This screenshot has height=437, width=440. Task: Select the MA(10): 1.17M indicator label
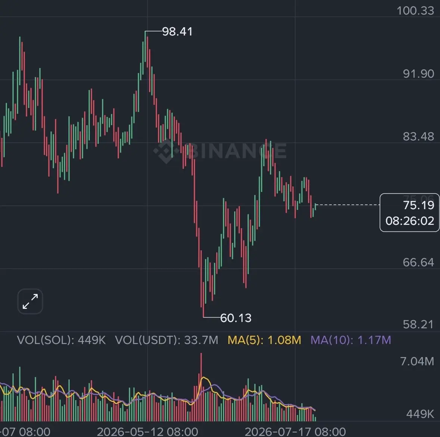(351, 340)
